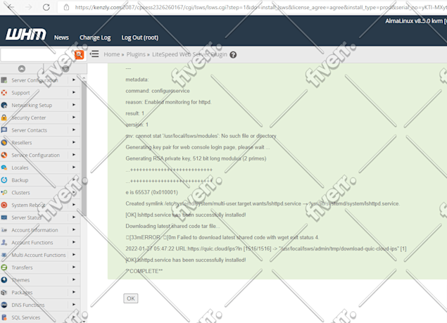Click the Resellers icon

pos(4,143)
